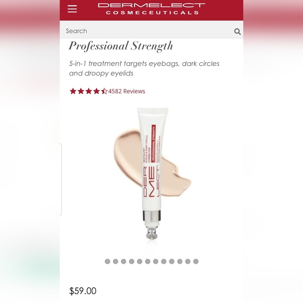Select the ninth carousel dot
The image size is (303, 303).
click(x=171, y=261)
